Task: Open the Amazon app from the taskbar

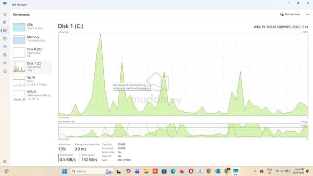Action: [200, 171]
